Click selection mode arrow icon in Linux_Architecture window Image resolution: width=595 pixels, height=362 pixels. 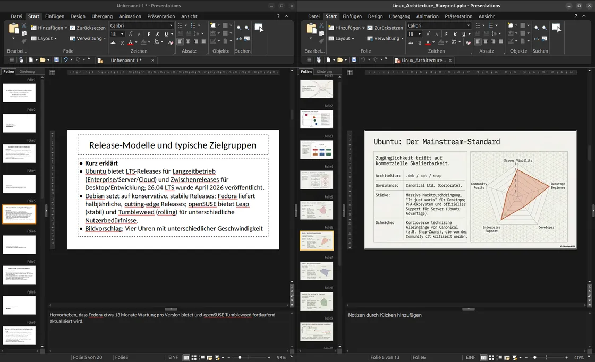pyautogui.click(x=556, y=28)
